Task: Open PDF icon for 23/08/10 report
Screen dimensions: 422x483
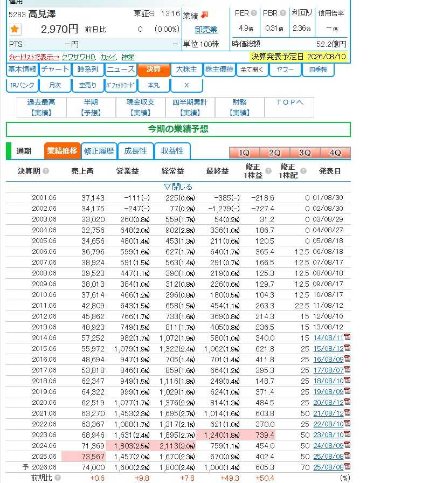Action: [347, 434]
